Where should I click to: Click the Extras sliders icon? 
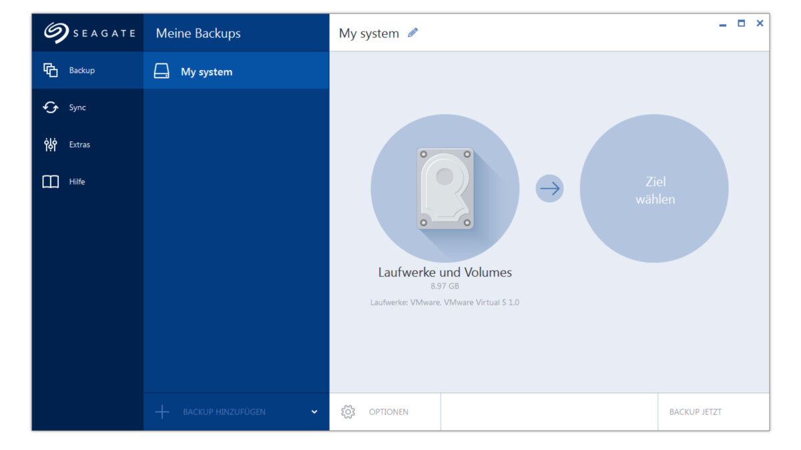coord(51,145)
